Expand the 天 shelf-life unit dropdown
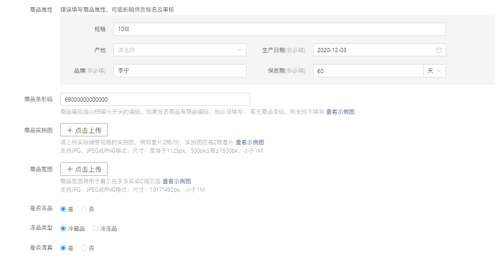This screenshot has width=502, height=258. coord(434,71)
